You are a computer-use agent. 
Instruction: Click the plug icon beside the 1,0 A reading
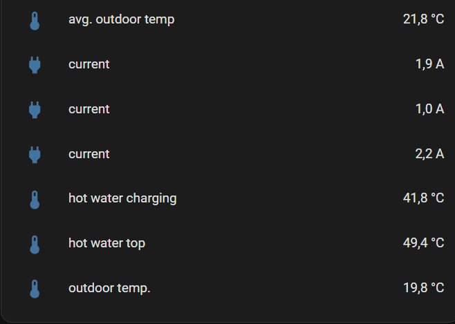pyautogui.click(x=35, y=110)
